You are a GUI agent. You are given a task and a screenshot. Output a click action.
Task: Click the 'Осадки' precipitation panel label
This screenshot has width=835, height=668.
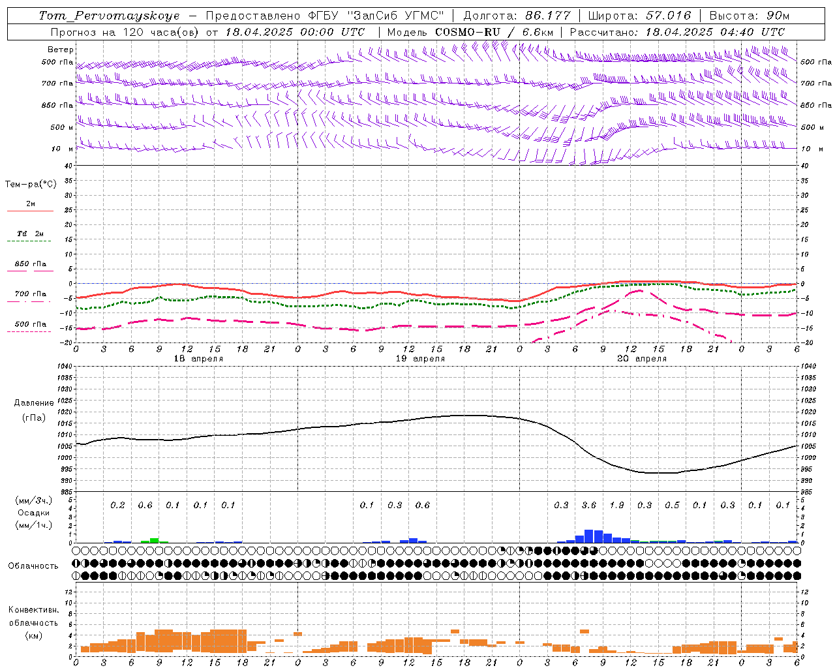point(34,513)
